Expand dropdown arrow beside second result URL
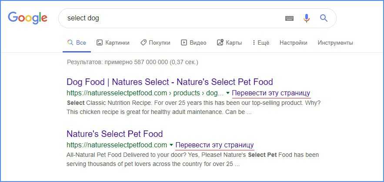 click(x=171, y=145)
